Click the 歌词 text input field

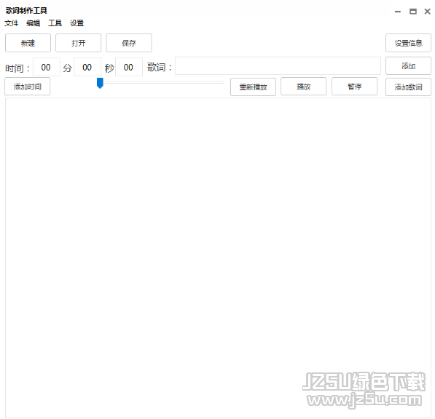[278, 66]
